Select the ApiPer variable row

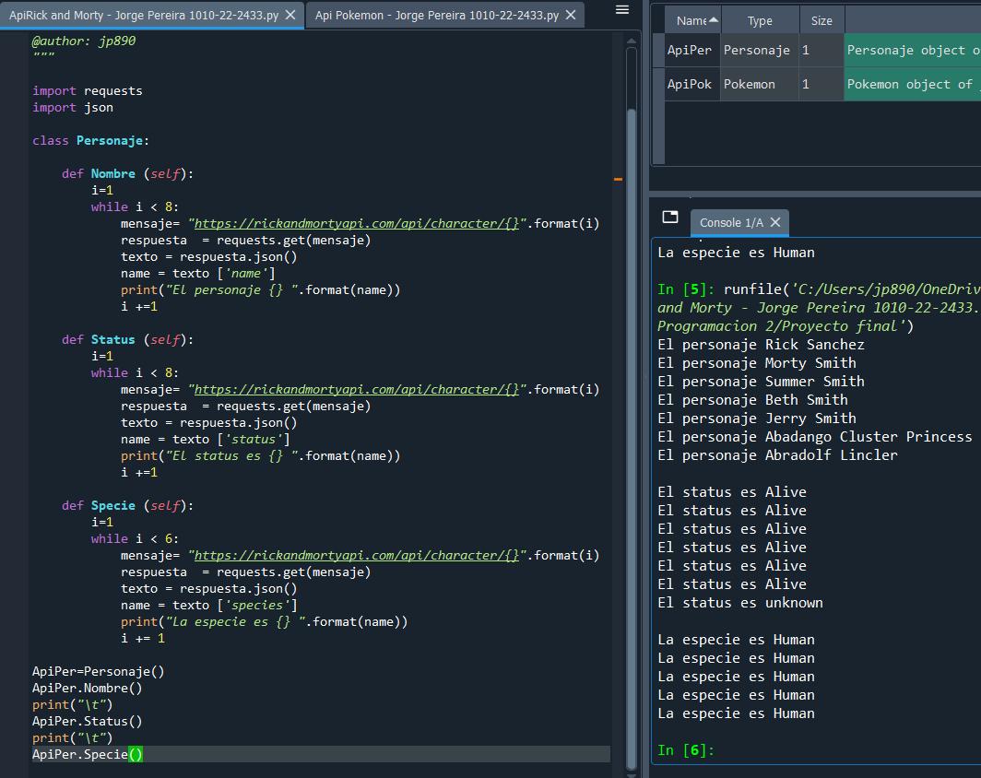coord(690,51)
